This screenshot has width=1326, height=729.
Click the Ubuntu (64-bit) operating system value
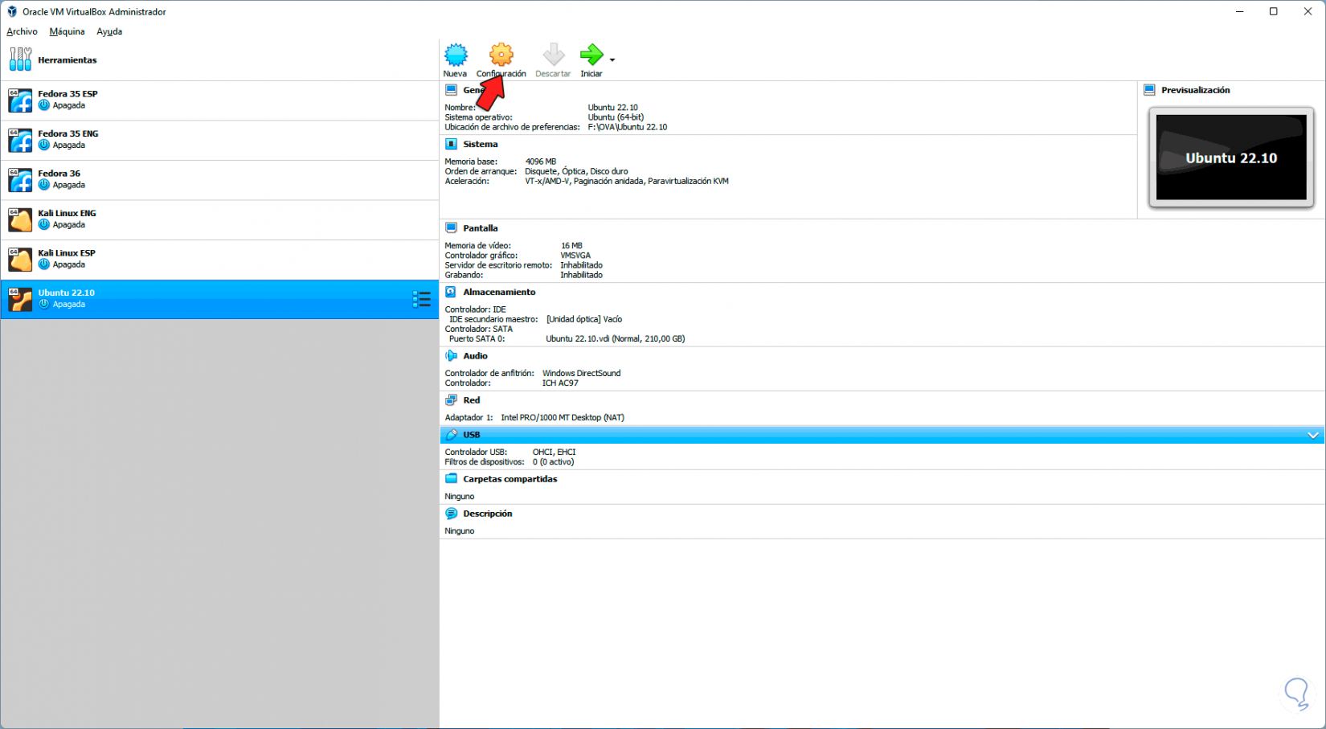coord(616,117)
